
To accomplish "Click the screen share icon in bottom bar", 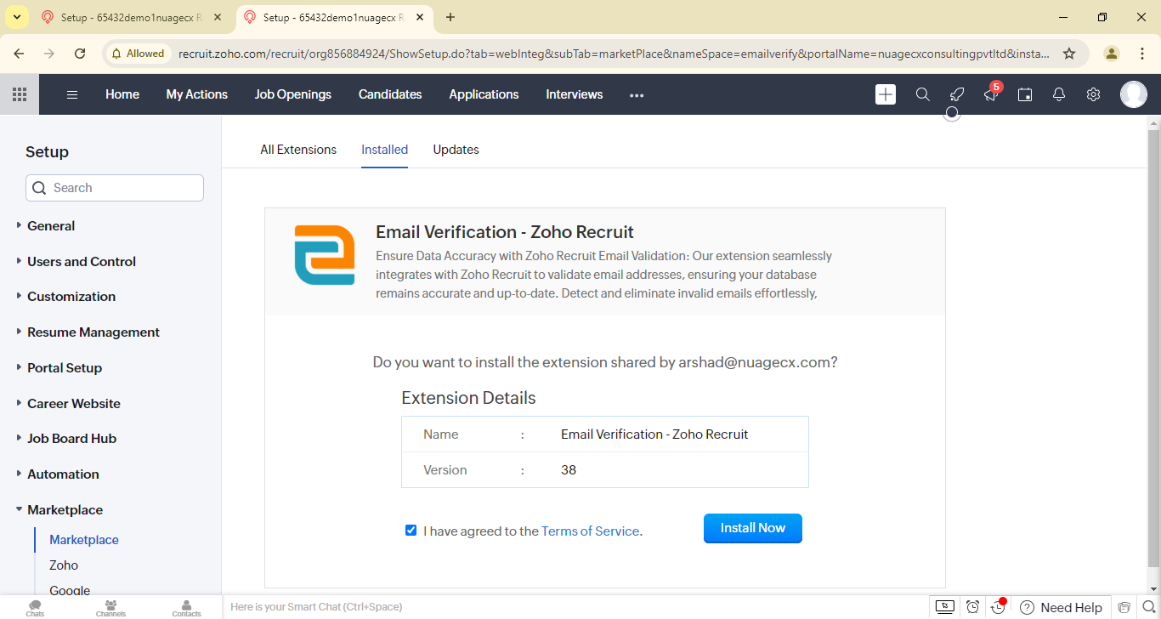I will pos(944,607).
